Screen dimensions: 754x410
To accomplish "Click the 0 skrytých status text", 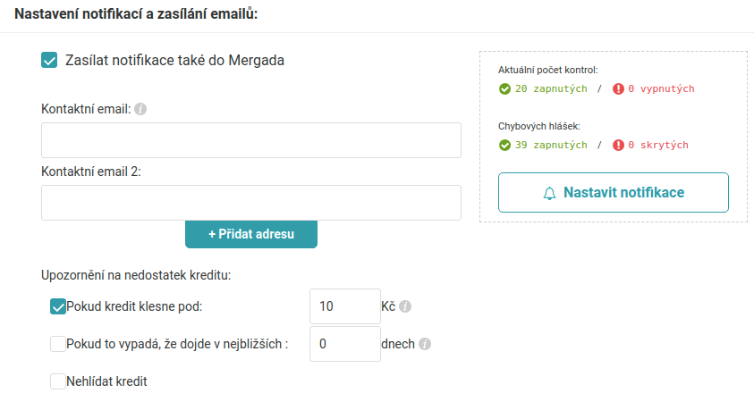I will click(x=658, y=145).
